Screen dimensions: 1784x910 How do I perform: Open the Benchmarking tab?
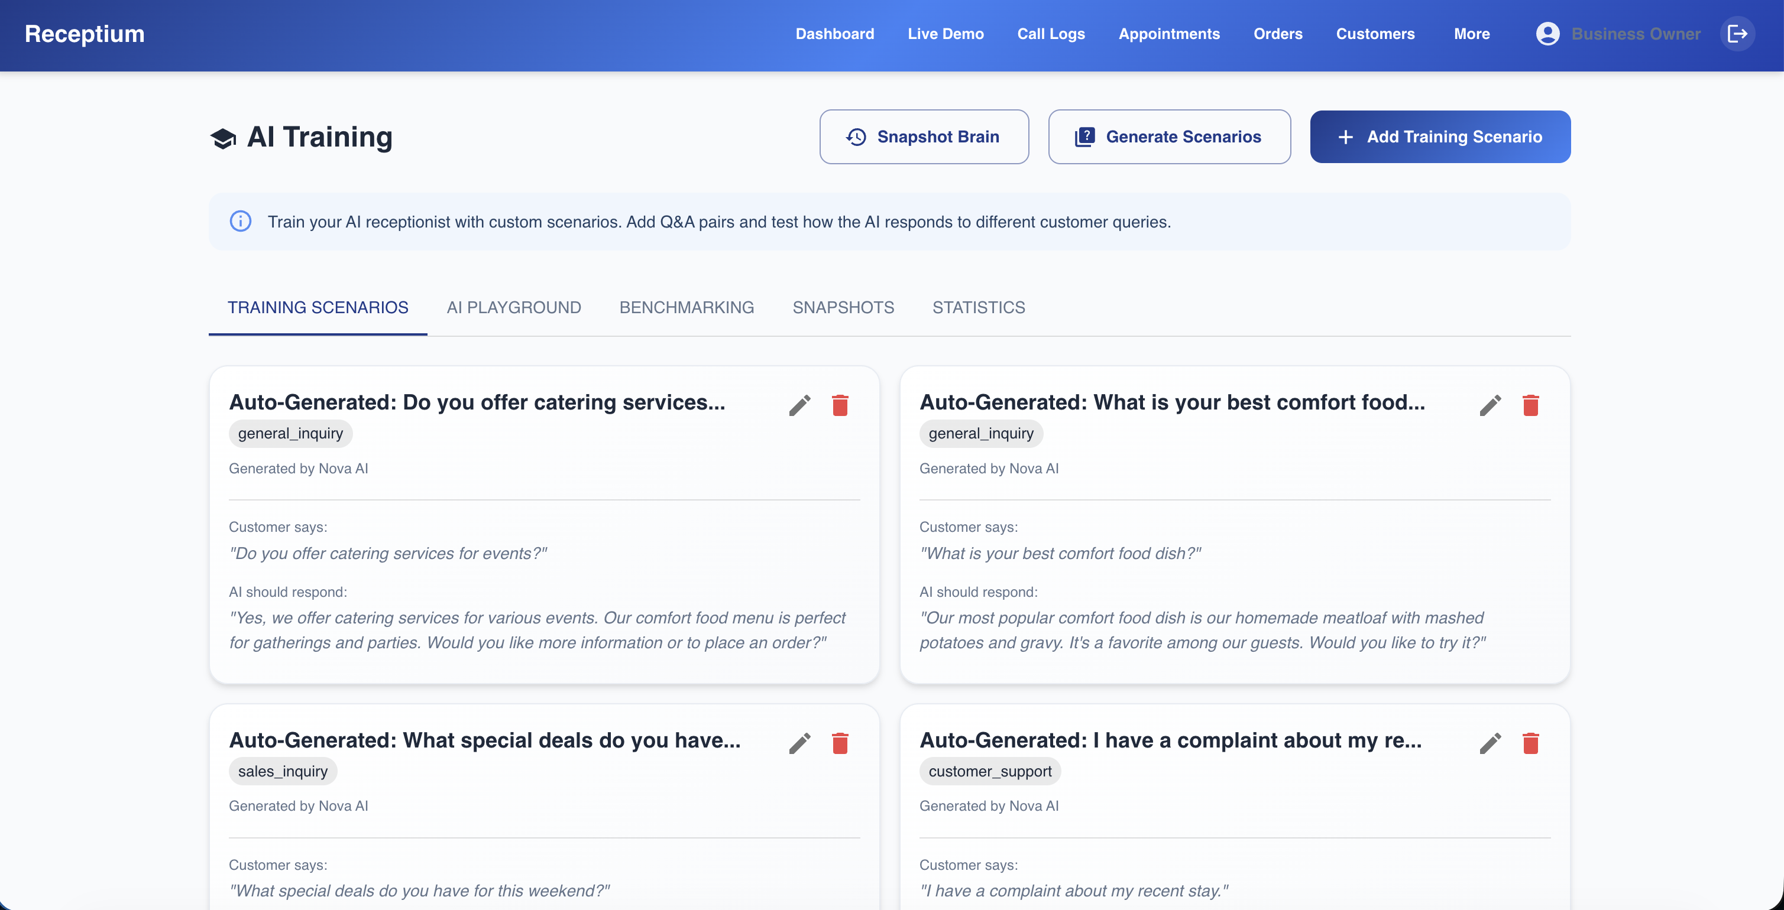[x=685, y=307]
